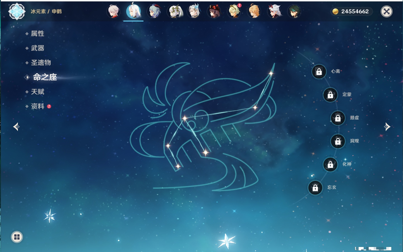Click the portrait with red notification badge

pos(234,11)
